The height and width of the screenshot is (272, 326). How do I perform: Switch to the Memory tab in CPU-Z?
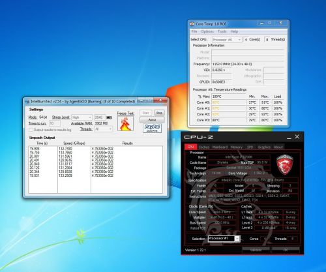pos(236,147)
